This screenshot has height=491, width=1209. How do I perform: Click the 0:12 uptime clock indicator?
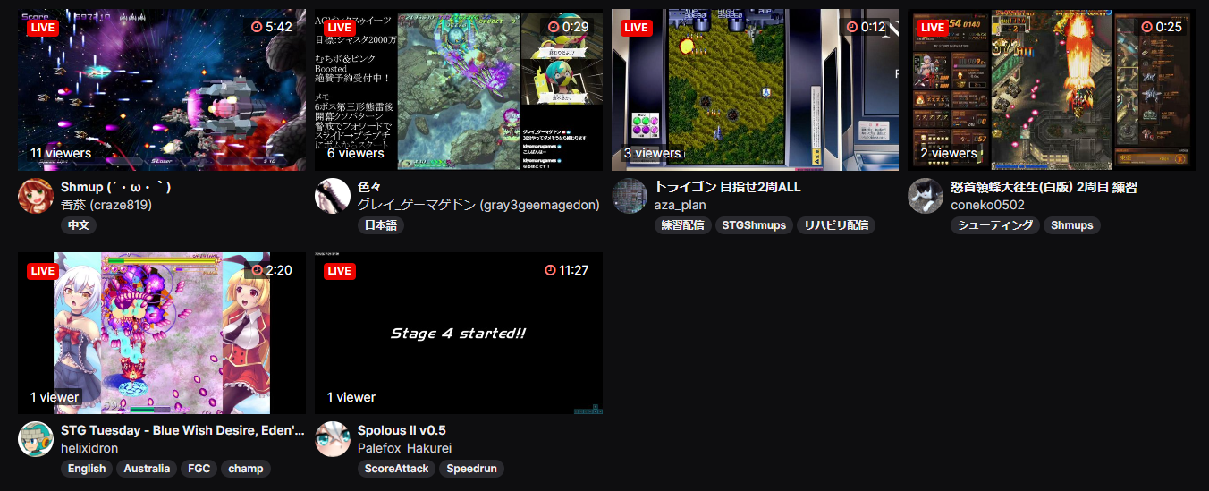866,27
